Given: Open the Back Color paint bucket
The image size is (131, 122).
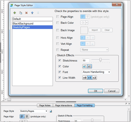Looking at the screenshot, I should tap(83, 23).
